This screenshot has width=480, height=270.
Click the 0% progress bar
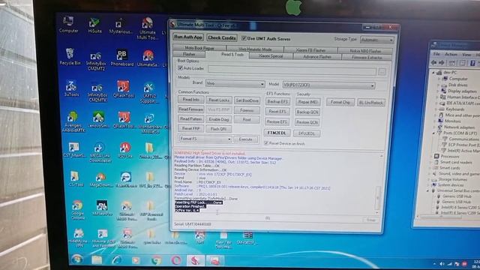coord(268,218)
